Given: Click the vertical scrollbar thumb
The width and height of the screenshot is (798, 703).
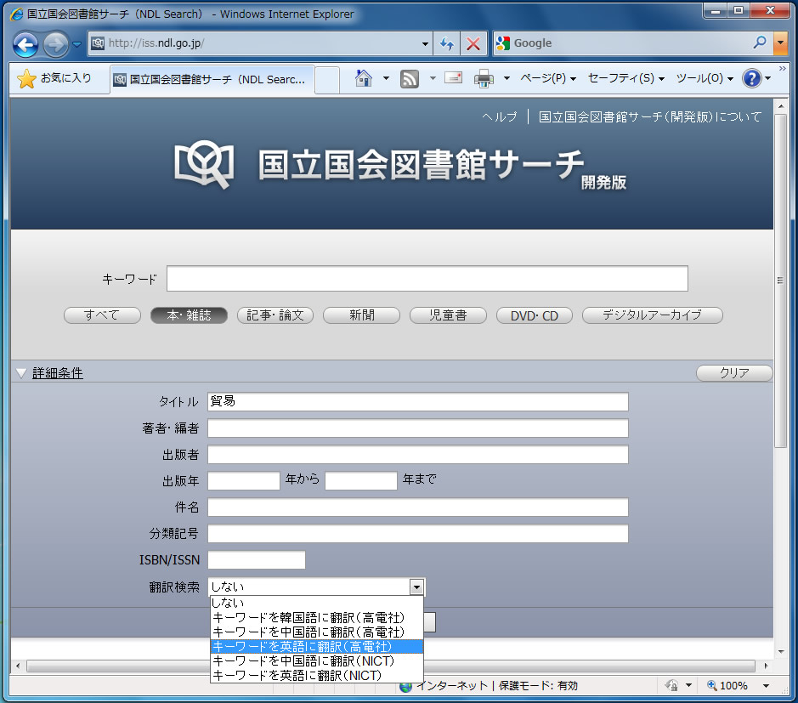Looking at the screenshot, I should 780,281.
